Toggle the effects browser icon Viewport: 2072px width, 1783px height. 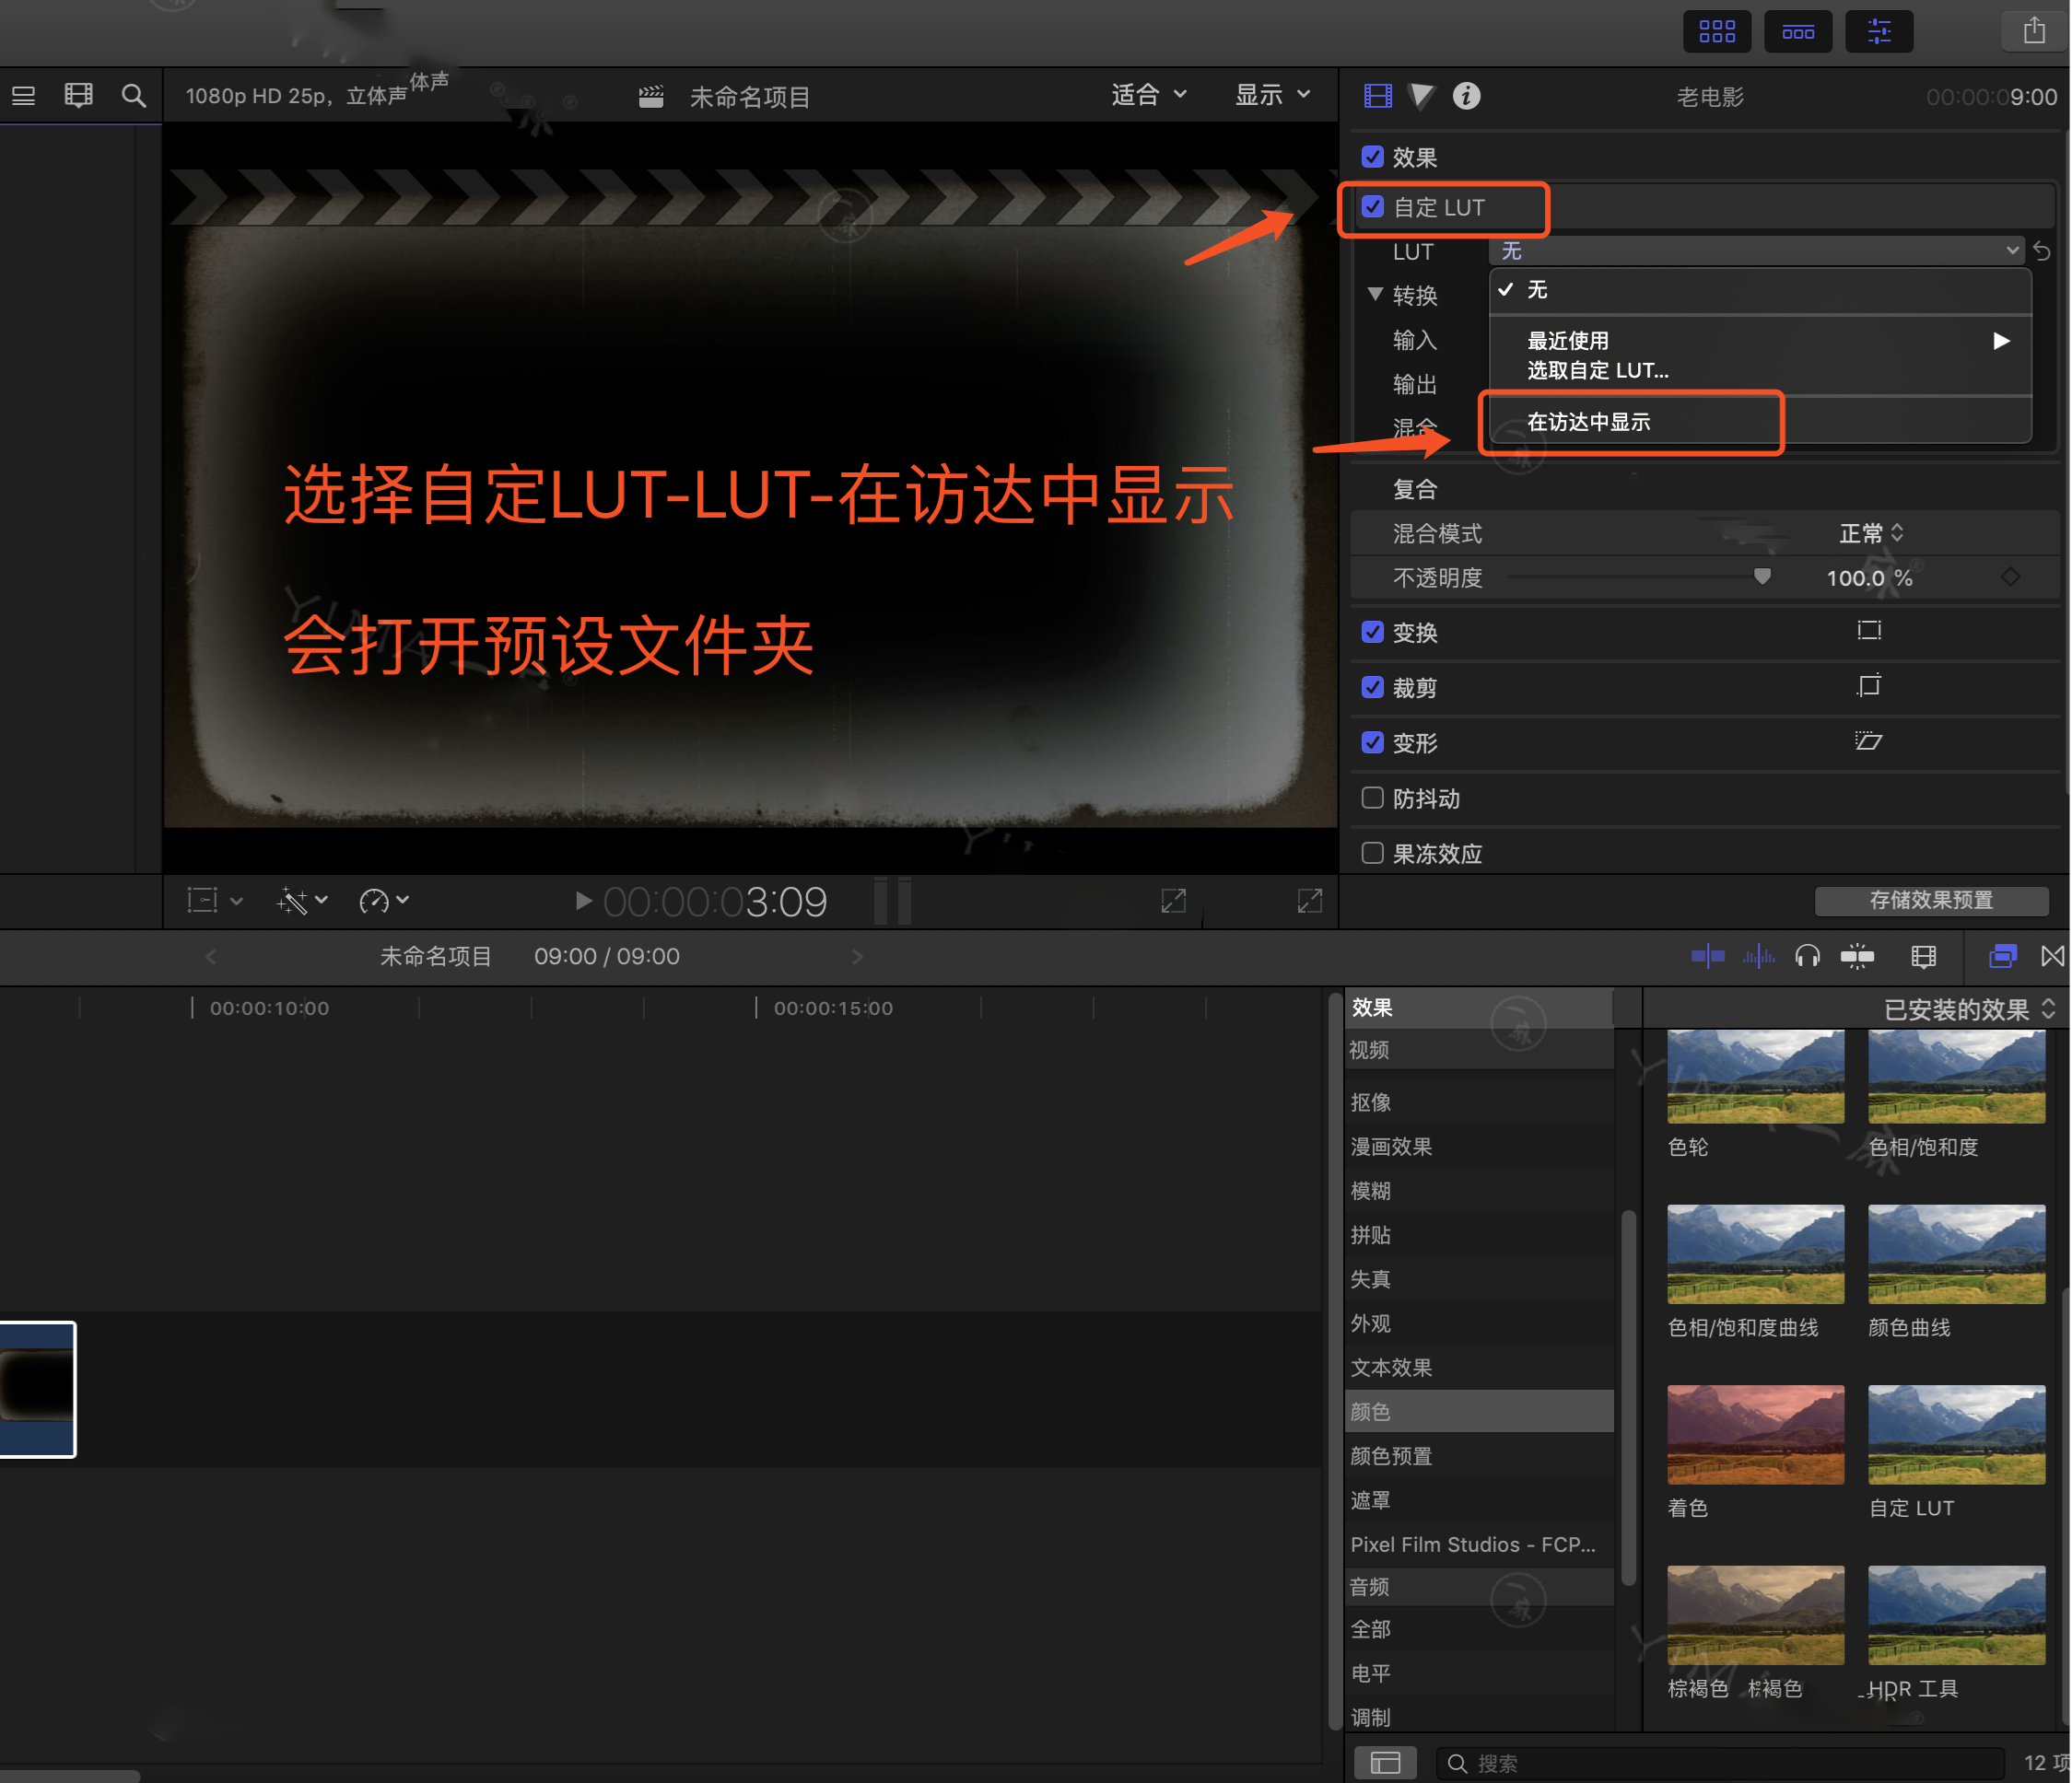2003,957
